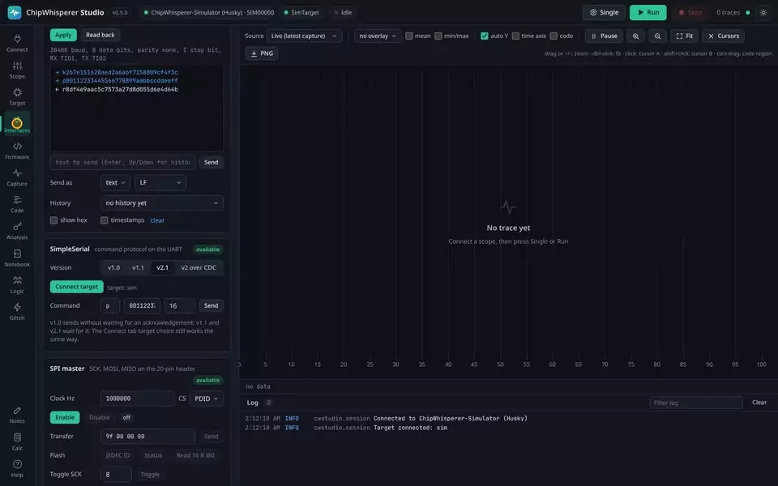
Task: Enable the show hex checkbox
Action: [x=53, y=220]
